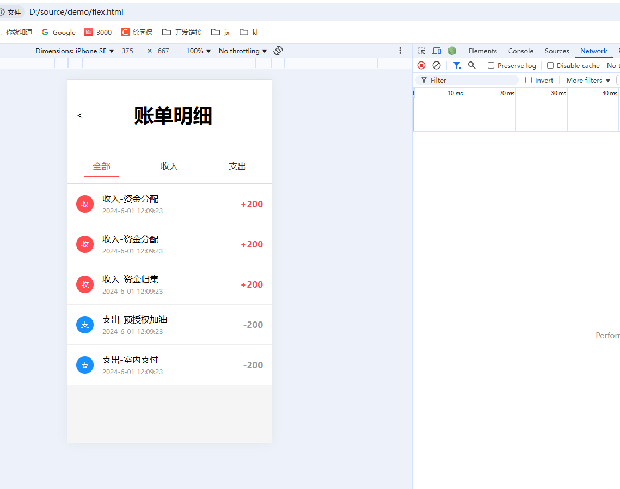Expand the More filters dropdown
Viewport: 620px width, 489px height.
click(x=588, y=80)
